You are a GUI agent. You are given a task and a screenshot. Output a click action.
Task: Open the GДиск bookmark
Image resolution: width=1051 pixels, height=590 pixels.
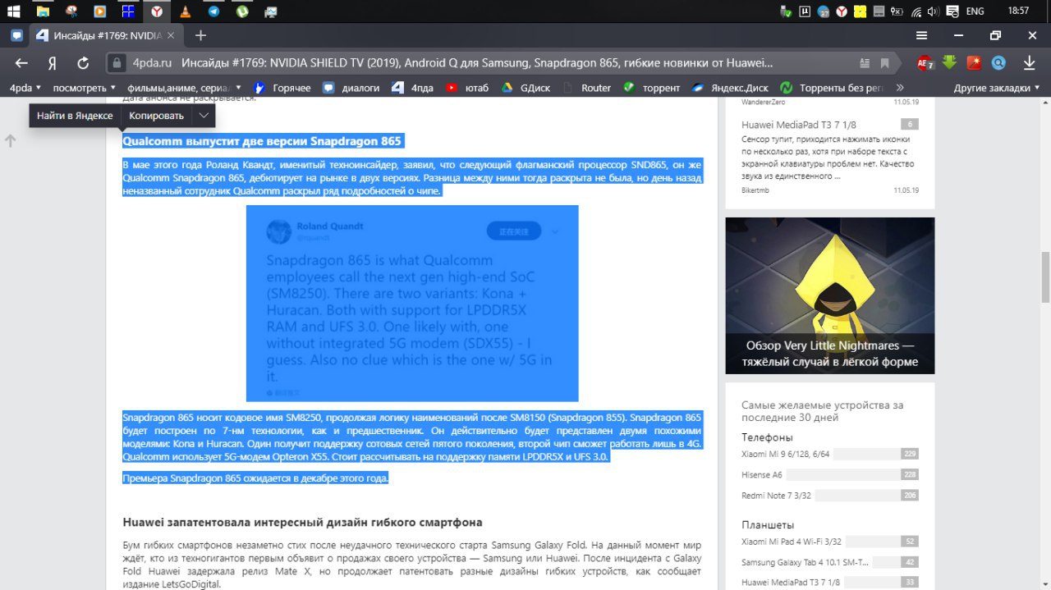[526, 88]
